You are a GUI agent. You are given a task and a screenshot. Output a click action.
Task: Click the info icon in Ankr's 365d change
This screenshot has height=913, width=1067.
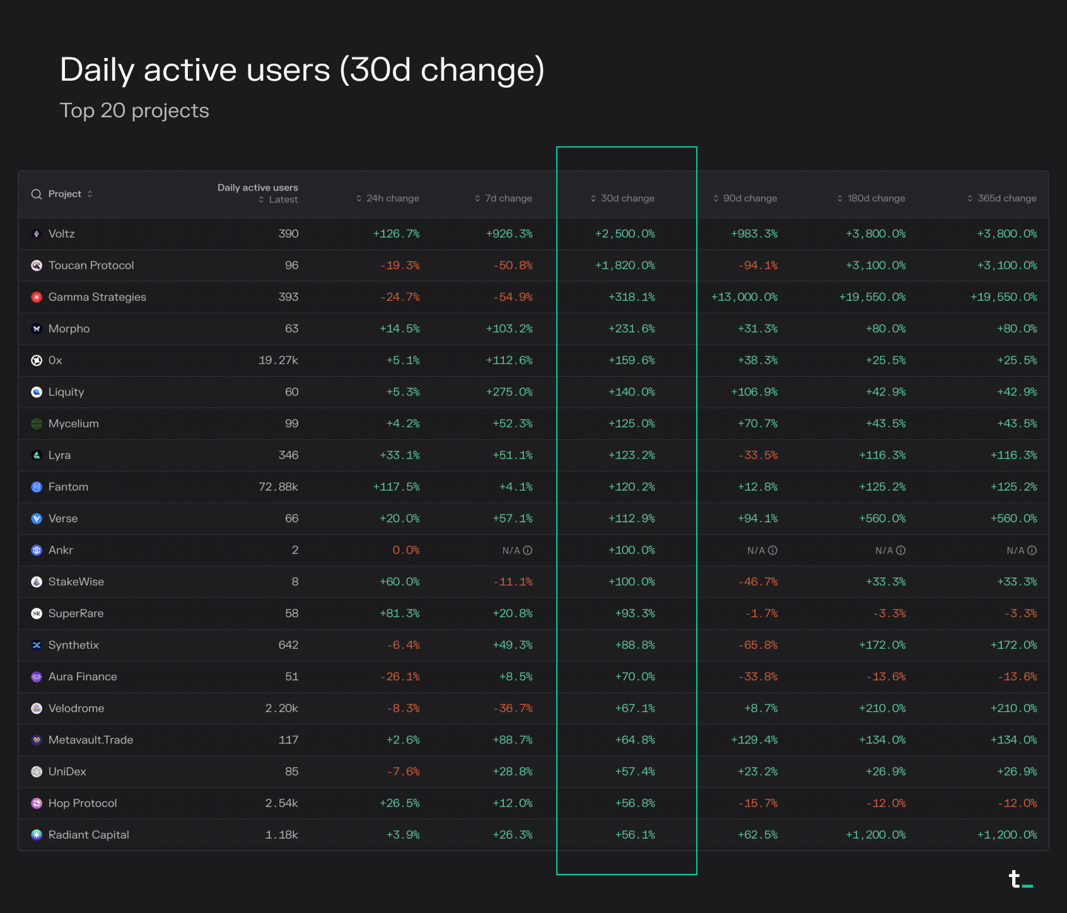coord(1032,550)
